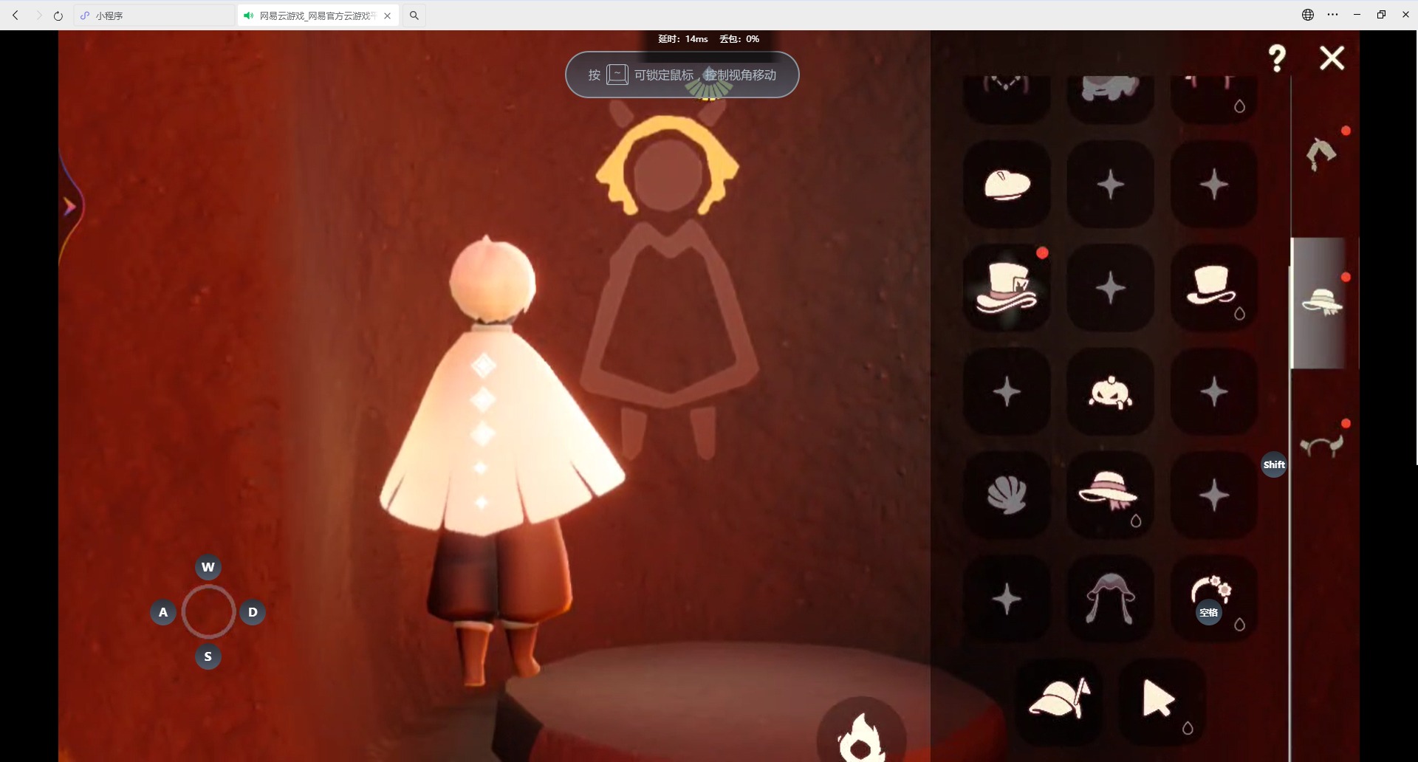This screenshot has height=762, width=1418.
Task: Switch to the hat category tab
Action: point(1323,301)
